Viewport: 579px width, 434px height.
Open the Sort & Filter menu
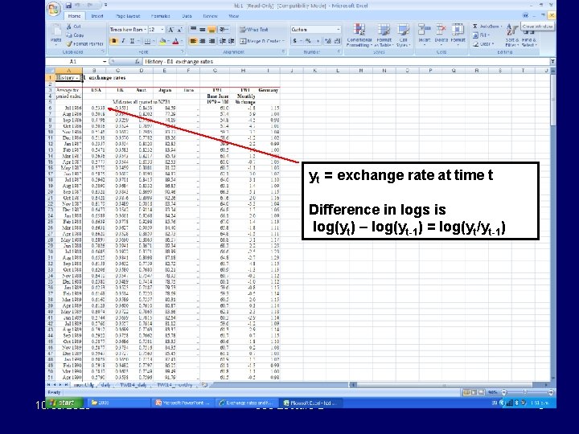point(511,35)
